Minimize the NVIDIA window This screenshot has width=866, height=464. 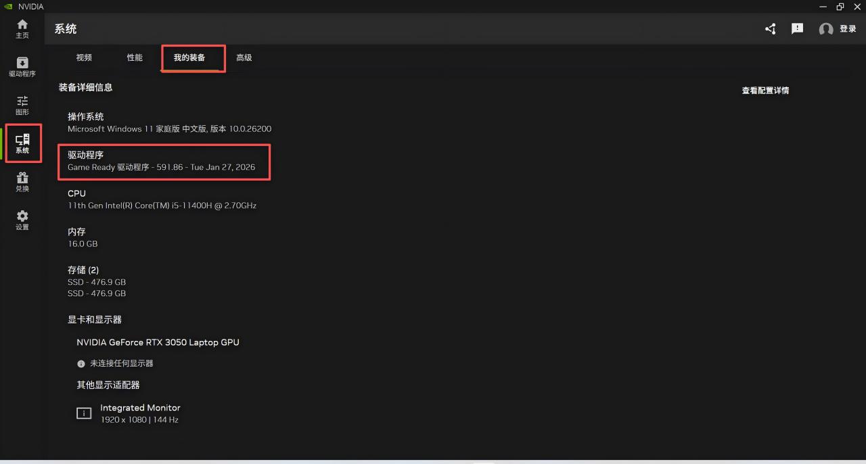[823, 7]
